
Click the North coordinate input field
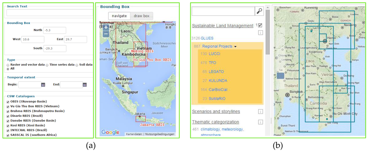point(55,30)
